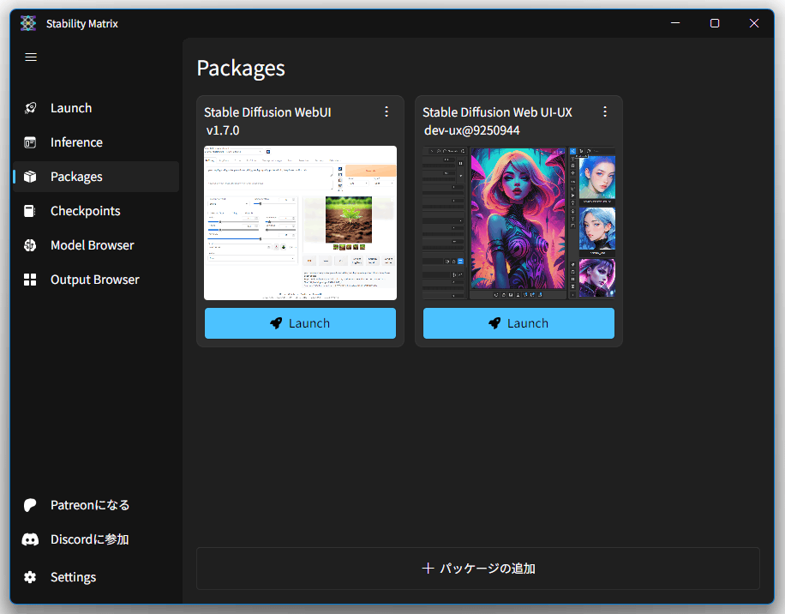Maximize the Stability Matrix window
Screen dimensions: 785x614
coord(715,23)
